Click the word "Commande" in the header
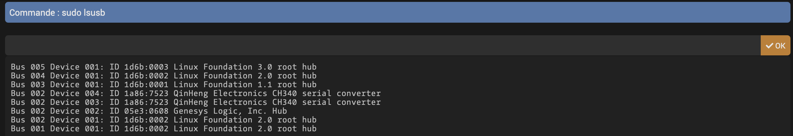The width and height of the screenshot is (793, 136). [32, 13]
